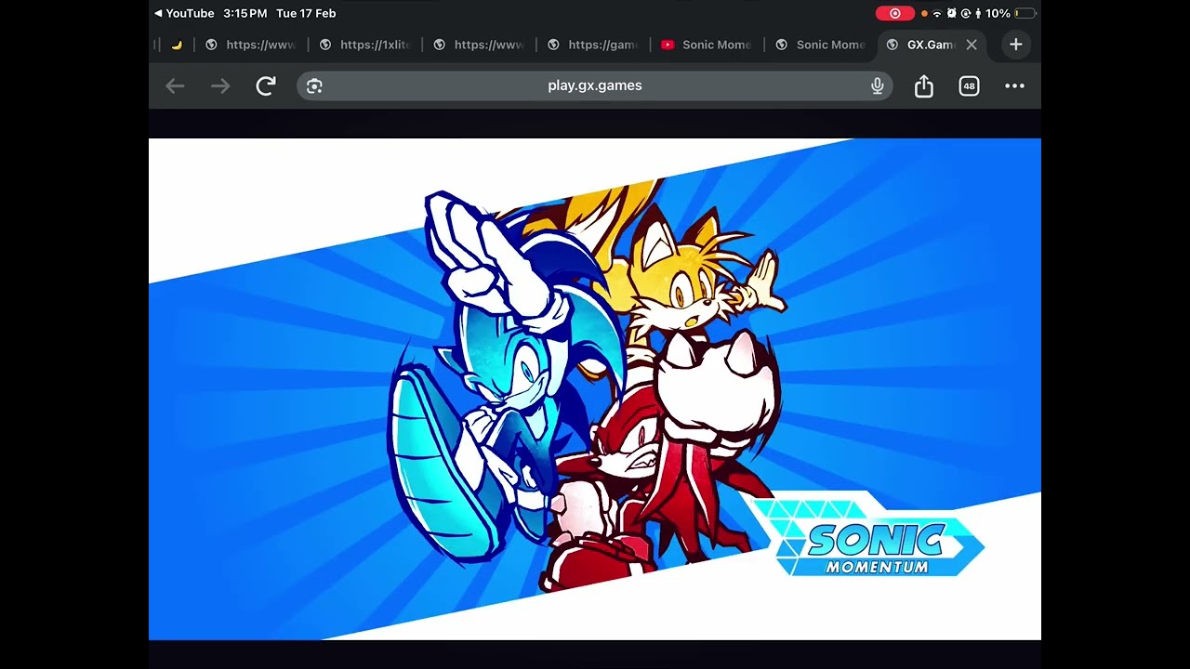This screenshot has width=1190, height=669.
Task: Switch to the https://game tab
Action: (593, 45)
